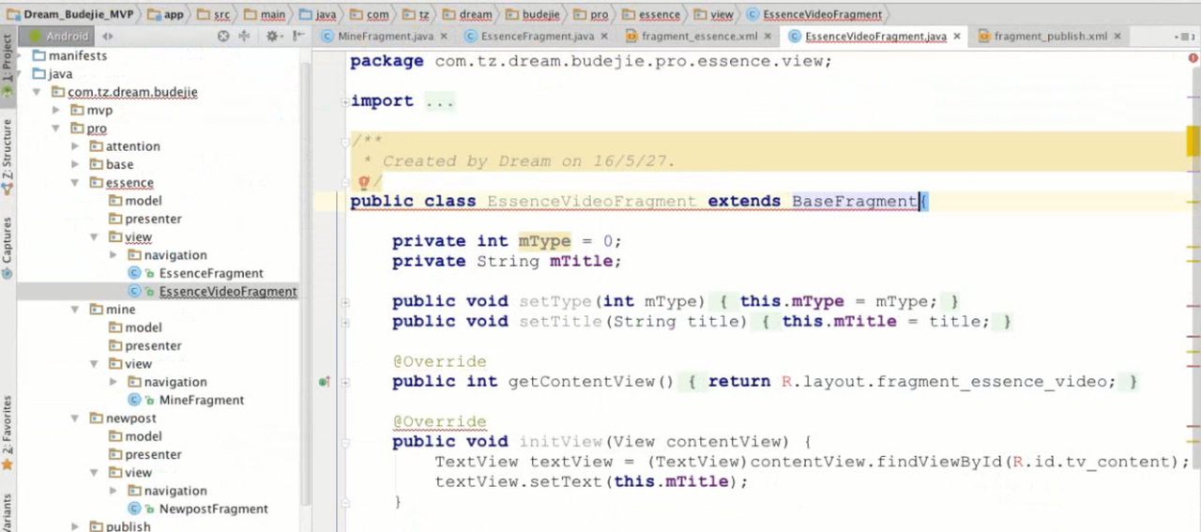Image resolution: width=1201 pixels, height=532 pixels.
Task: Click the red error indicator in editor's top-right corner
Action: (1193, 59)
